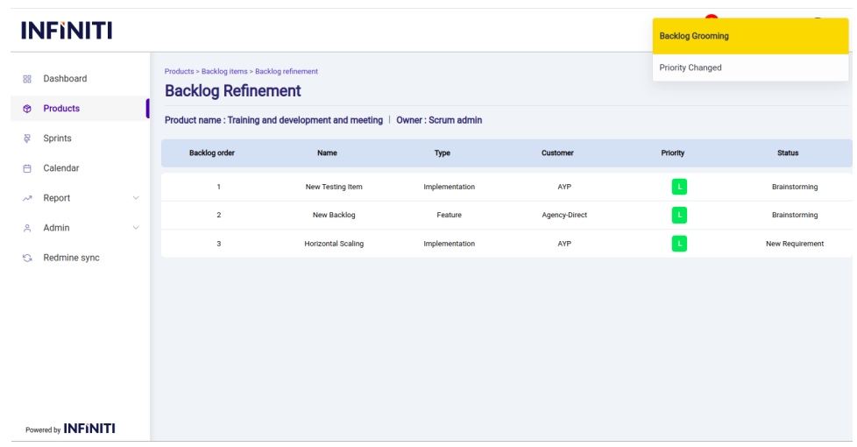The width and height of the screenshot is (857, 447).
Task: Click the Products cube icon
Action: click(26, 109)
